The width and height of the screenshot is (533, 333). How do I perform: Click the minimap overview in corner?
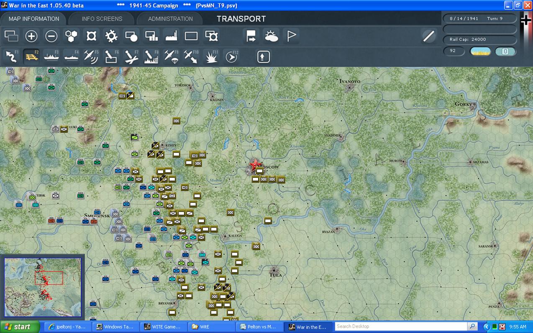tap(43, 287)
